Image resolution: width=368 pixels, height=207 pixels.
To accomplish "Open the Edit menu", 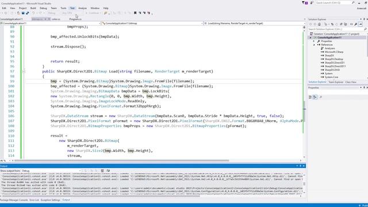I will pyautogui.click(x=4, y=8).
